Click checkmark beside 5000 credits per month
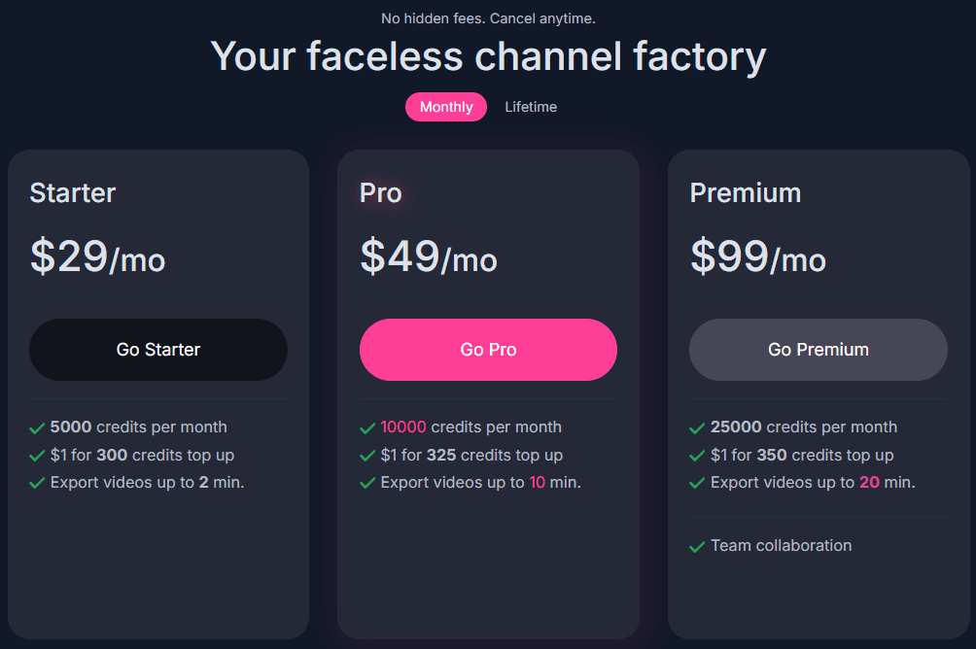Screen dimensions: 976x649 click(37, 427)
